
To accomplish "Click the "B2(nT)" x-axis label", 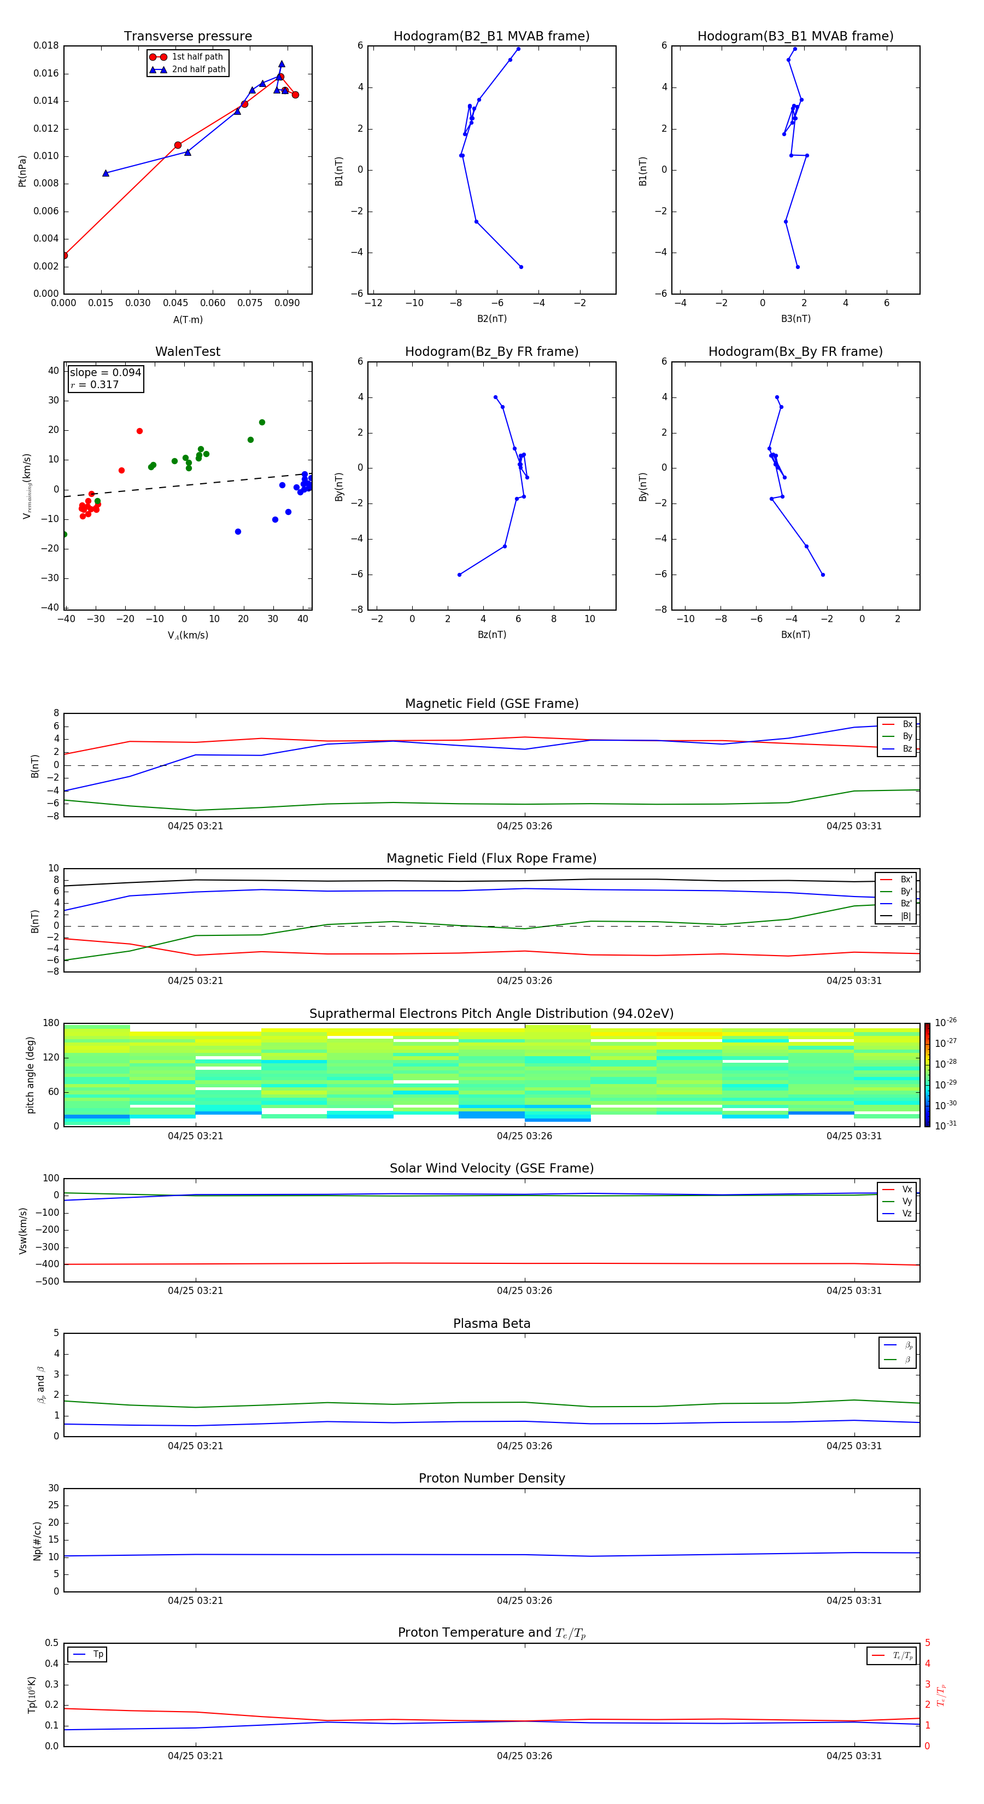I will [x=491, y=319].
